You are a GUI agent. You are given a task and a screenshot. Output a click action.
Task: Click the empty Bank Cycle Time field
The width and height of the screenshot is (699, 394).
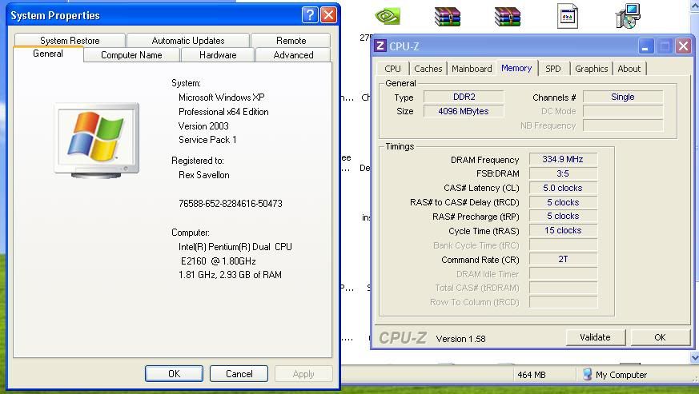(563, 245)
